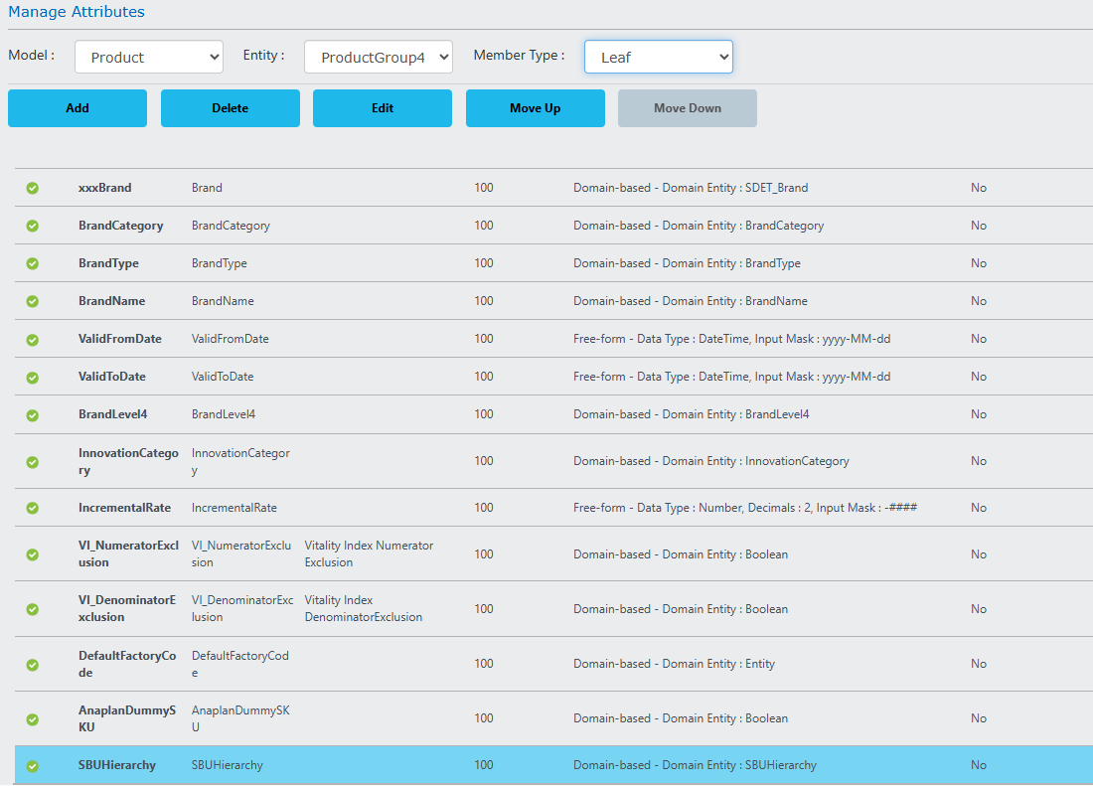
Task: Click the 100 value in the BrandType row
Action: click(484, 262)
